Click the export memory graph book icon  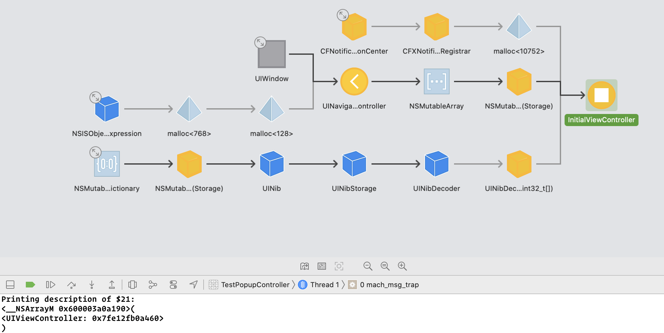(305, 266)
